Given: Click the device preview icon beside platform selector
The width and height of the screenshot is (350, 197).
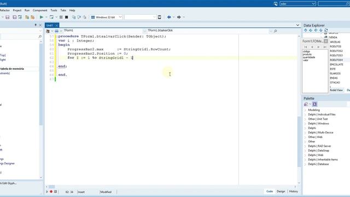Looking at the screenshot, I should (x=159, y=17).
